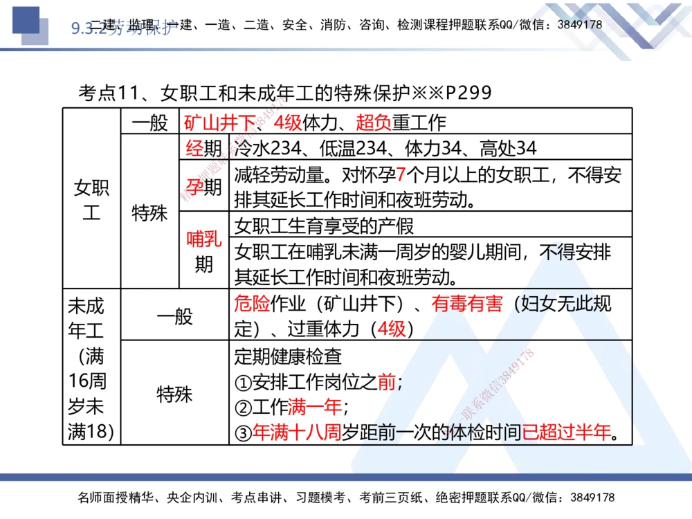Click the 哺乳期 cell in the table

[x=205, y=251]
